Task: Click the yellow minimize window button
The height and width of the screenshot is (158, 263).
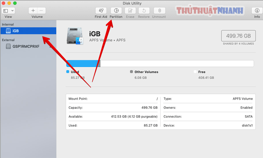Action: (9, 3)
